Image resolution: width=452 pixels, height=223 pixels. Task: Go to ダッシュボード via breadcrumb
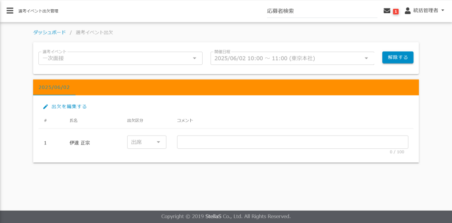click(49, 32)
